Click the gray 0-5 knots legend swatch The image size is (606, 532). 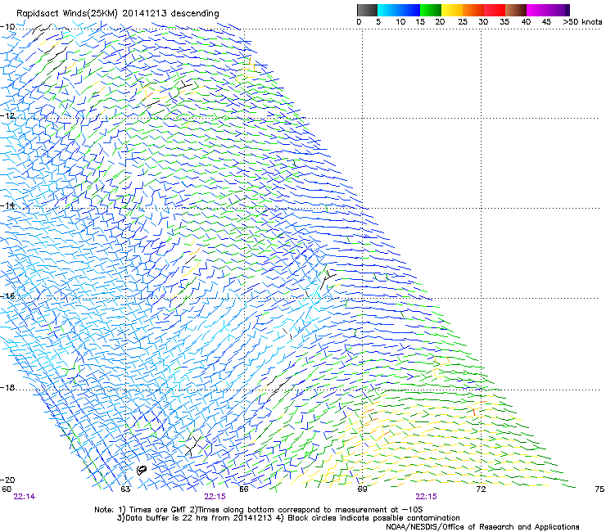367,10
